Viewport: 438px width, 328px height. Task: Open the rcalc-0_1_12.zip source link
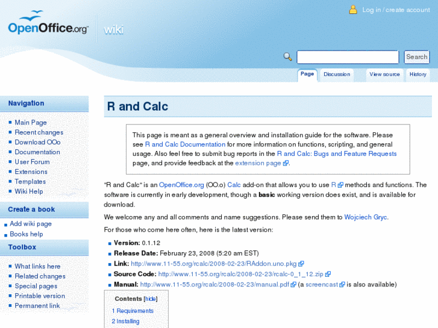pyautogui.click(x=241, y=274)
